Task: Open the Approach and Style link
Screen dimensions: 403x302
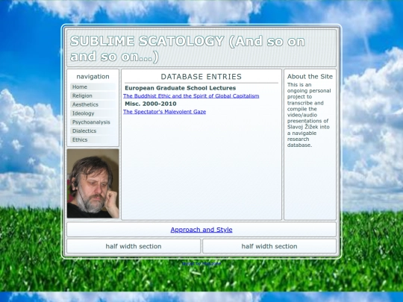Action: tap(201, 230)
